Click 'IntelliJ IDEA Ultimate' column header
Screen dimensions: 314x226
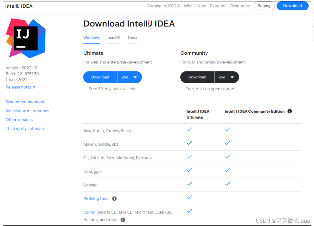(198, 114)
